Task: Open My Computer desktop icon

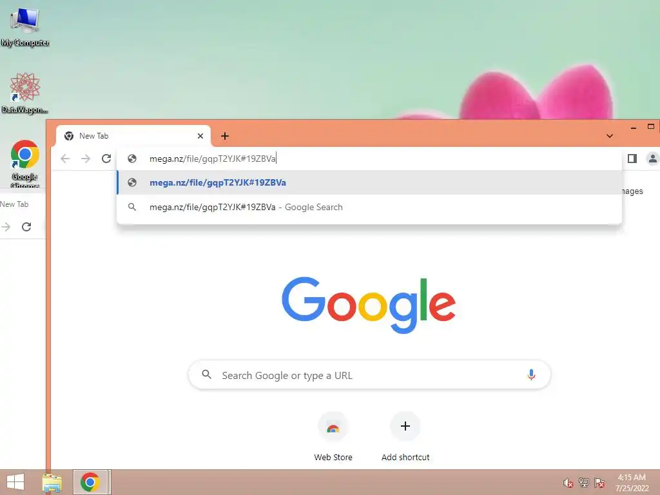Action: point(25,26)
